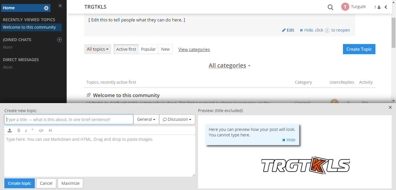Apply bold formatting in editor toolbar
Screen dimensions: 396x190
(19, 131)
